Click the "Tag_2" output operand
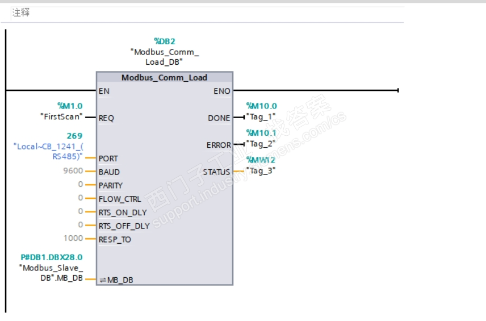486x321 pixels. tap(261, 144)
